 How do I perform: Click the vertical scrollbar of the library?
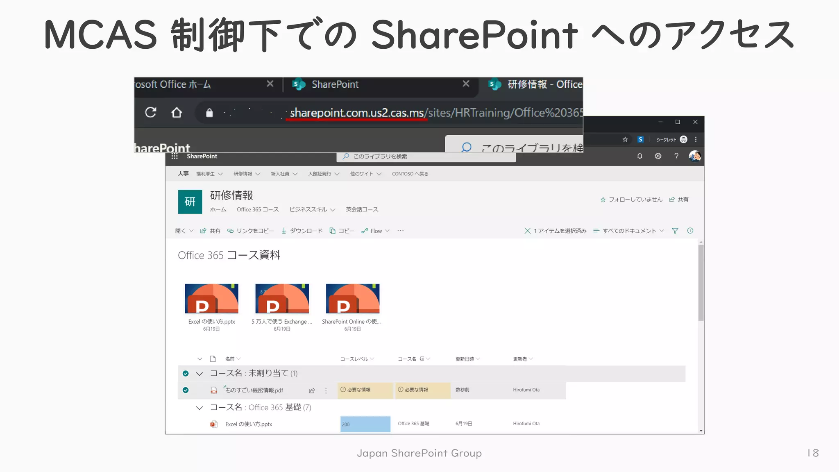(701, 283)
